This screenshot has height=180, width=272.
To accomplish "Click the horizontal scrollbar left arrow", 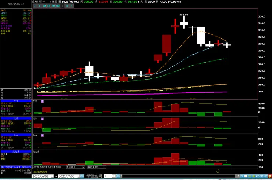I will pyautogui.click(x=121, y=176).
